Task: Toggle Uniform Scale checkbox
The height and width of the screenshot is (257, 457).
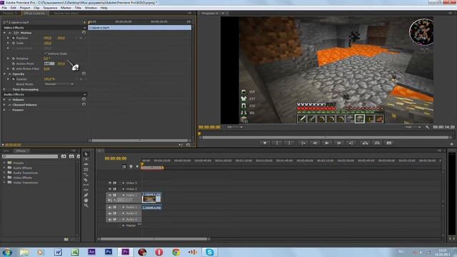Action: point(46,54)
